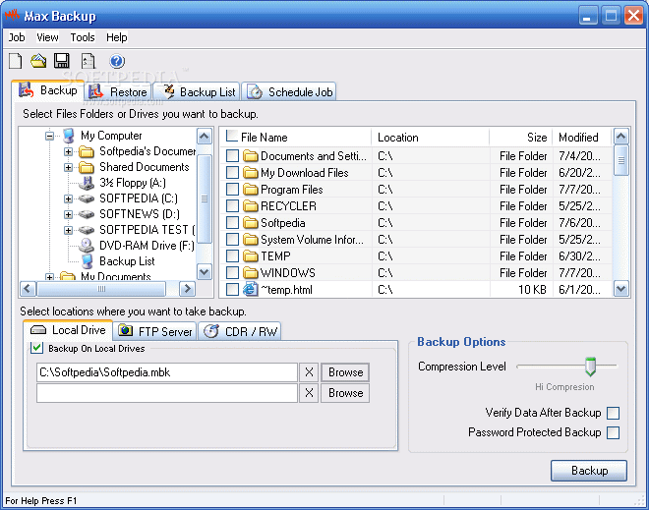Uncheck Backup On Local Drives
Viewport: 649px width, 510px height.
(x=36, y=348)
